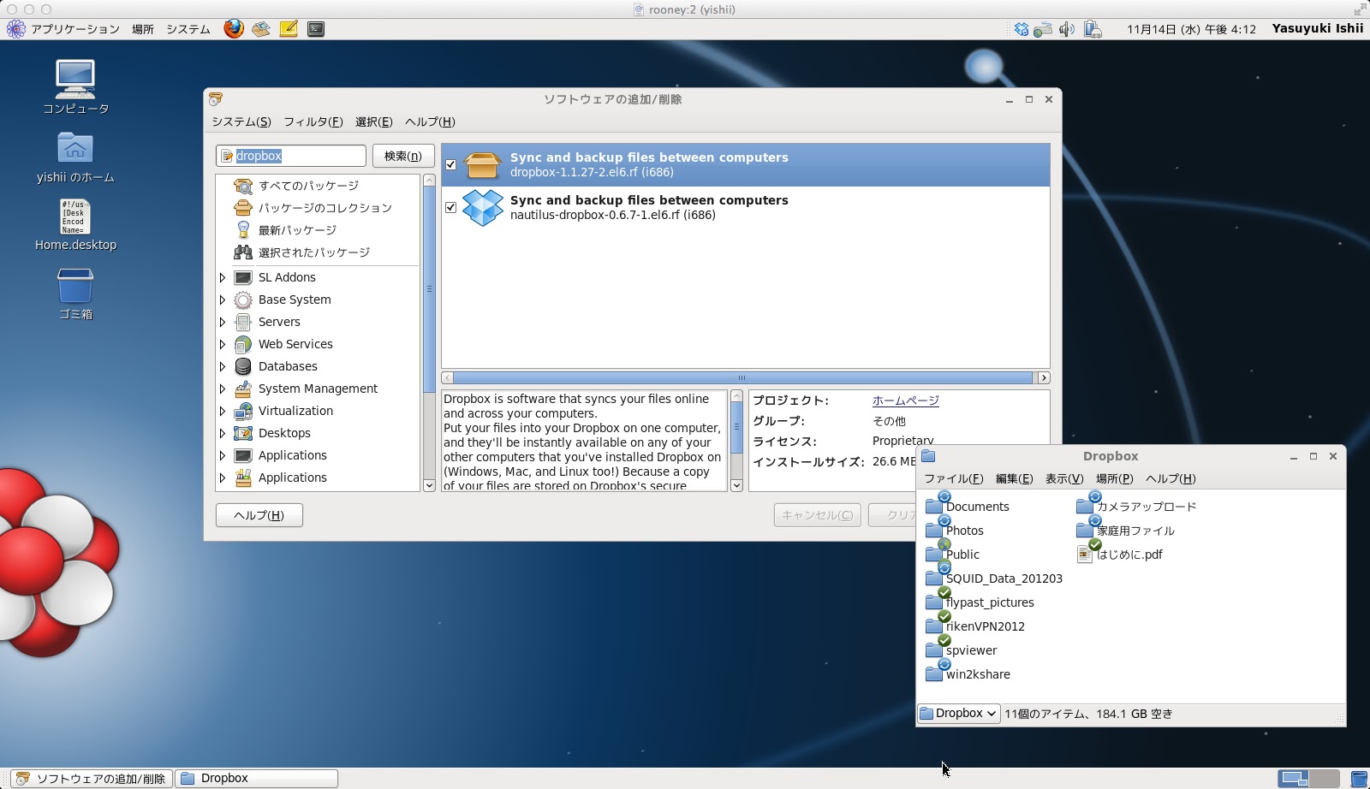The width and height of the screenshot is (1370, 789).
Task: Open the コンピュータ desktop icon
Action: pyautogui.click(x=75, y=86)
